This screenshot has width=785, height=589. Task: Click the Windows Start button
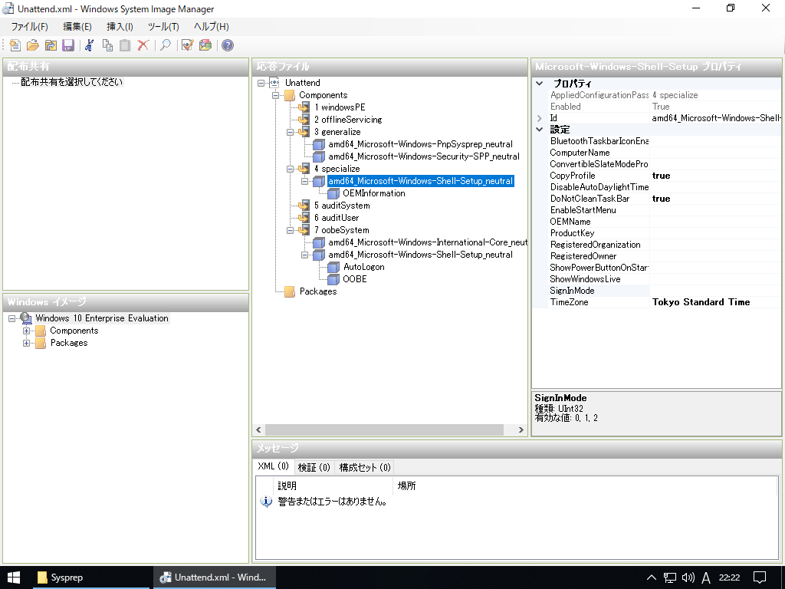click(14, 577)
